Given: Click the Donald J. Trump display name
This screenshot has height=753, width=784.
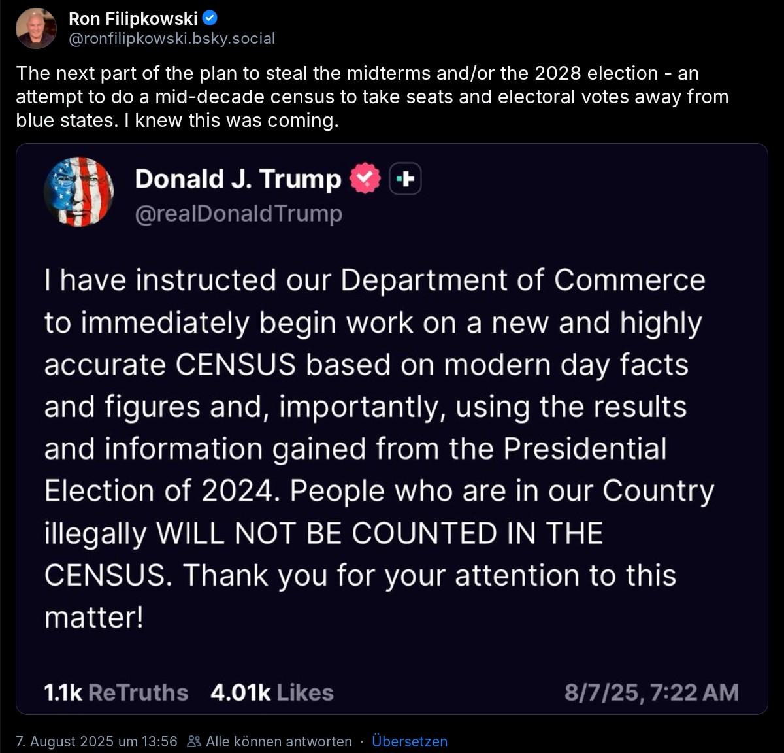Looking at the screenshot, I should (238, 179).
